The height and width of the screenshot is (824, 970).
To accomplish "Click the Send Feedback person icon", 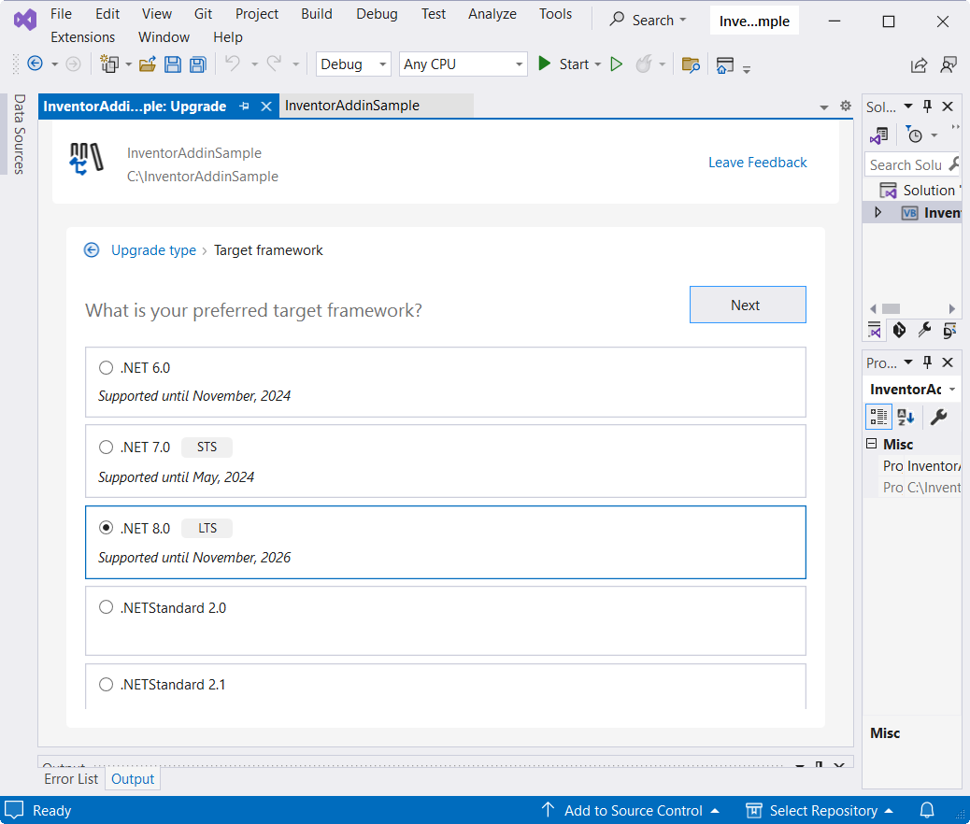I will tap(949, 64).
